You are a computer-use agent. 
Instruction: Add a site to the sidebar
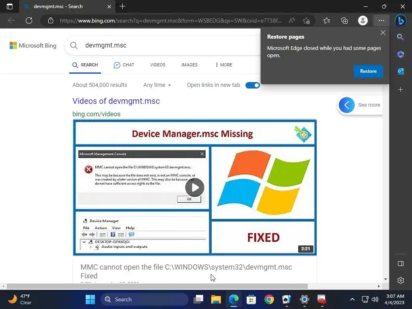(x=400, y=90)
